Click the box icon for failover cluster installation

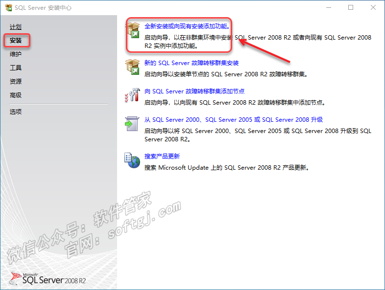(133, 67)
